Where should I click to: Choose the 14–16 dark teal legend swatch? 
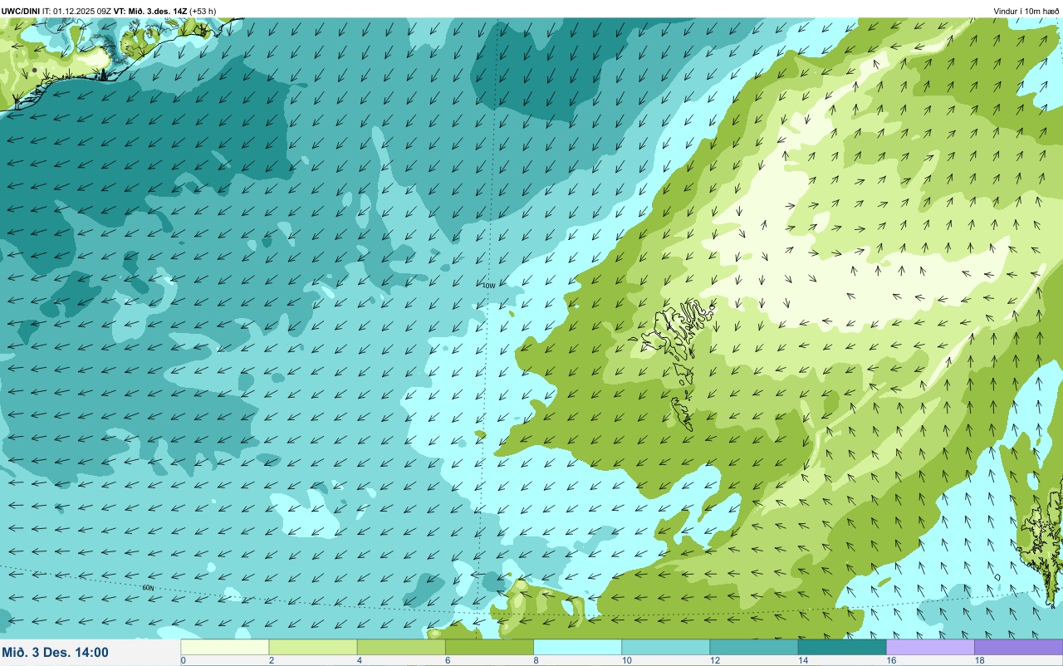(842, 647)
